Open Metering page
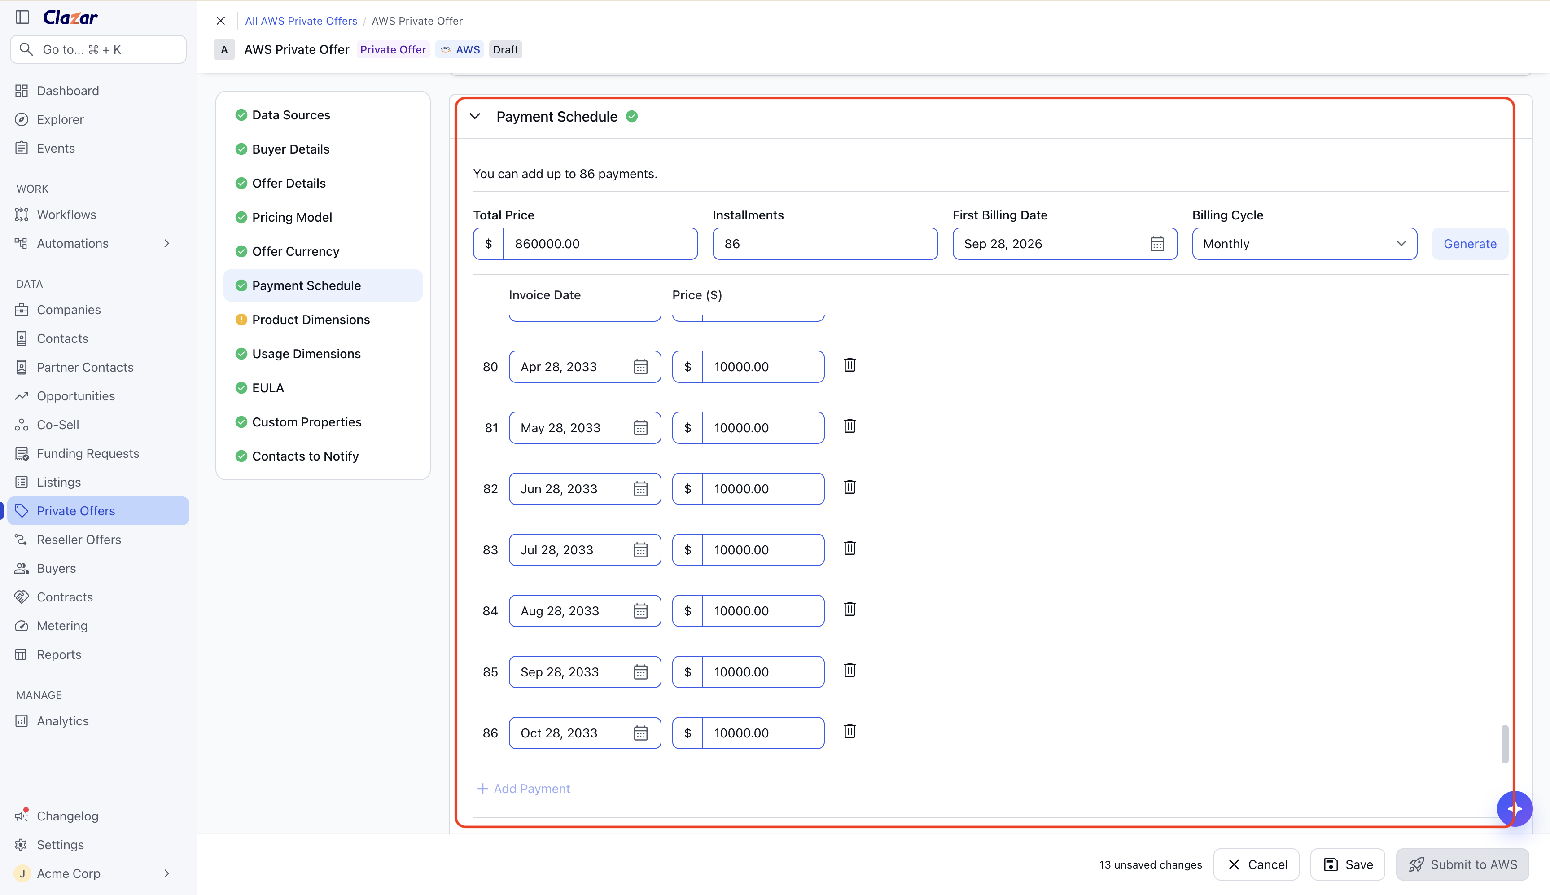 click(x=98, y=626)
